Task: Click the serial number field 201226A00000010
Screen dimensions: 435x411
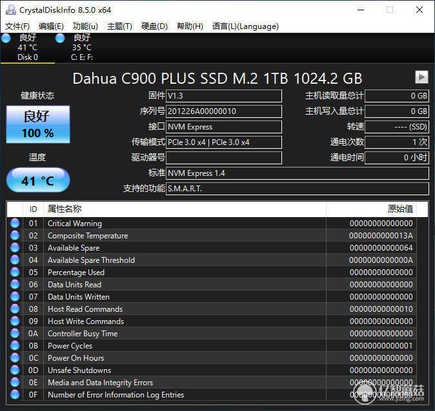Action: click(224, 111)
